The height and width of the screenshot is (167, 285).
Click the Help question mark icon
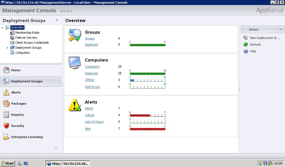tap(245, 51)
